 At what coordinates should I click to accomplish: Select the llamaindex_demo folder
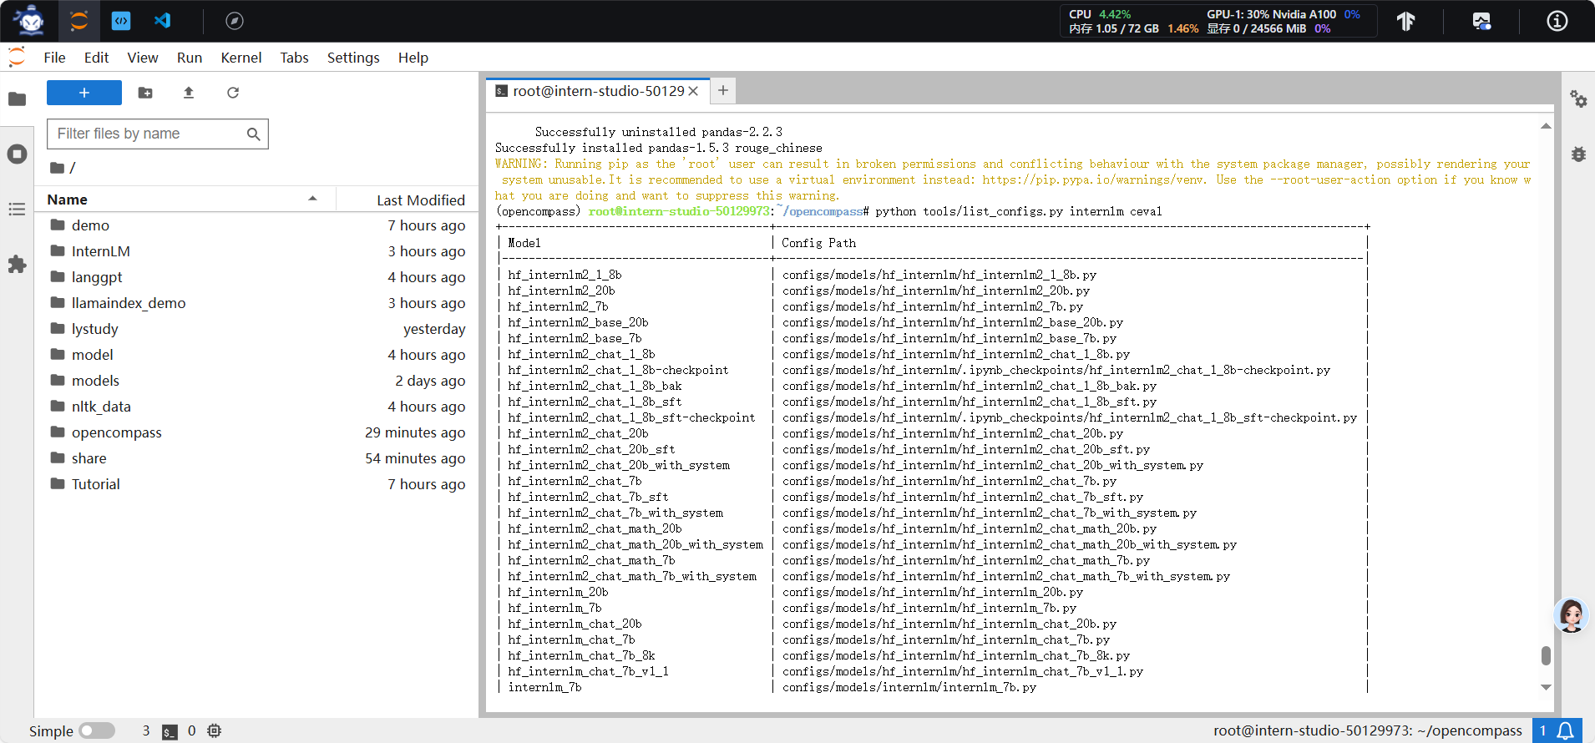coord(256,303)
